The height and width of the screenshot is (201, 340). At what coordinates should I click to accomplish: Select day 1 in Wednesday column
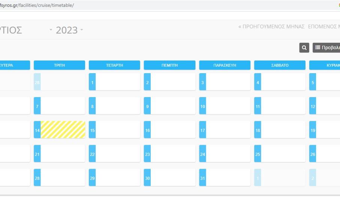point(114,82)
